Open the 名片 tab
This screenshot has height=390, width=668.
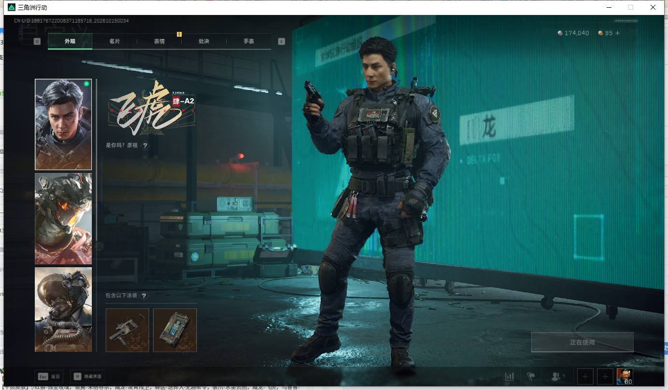pyautogui.click(x=115, y=42)
